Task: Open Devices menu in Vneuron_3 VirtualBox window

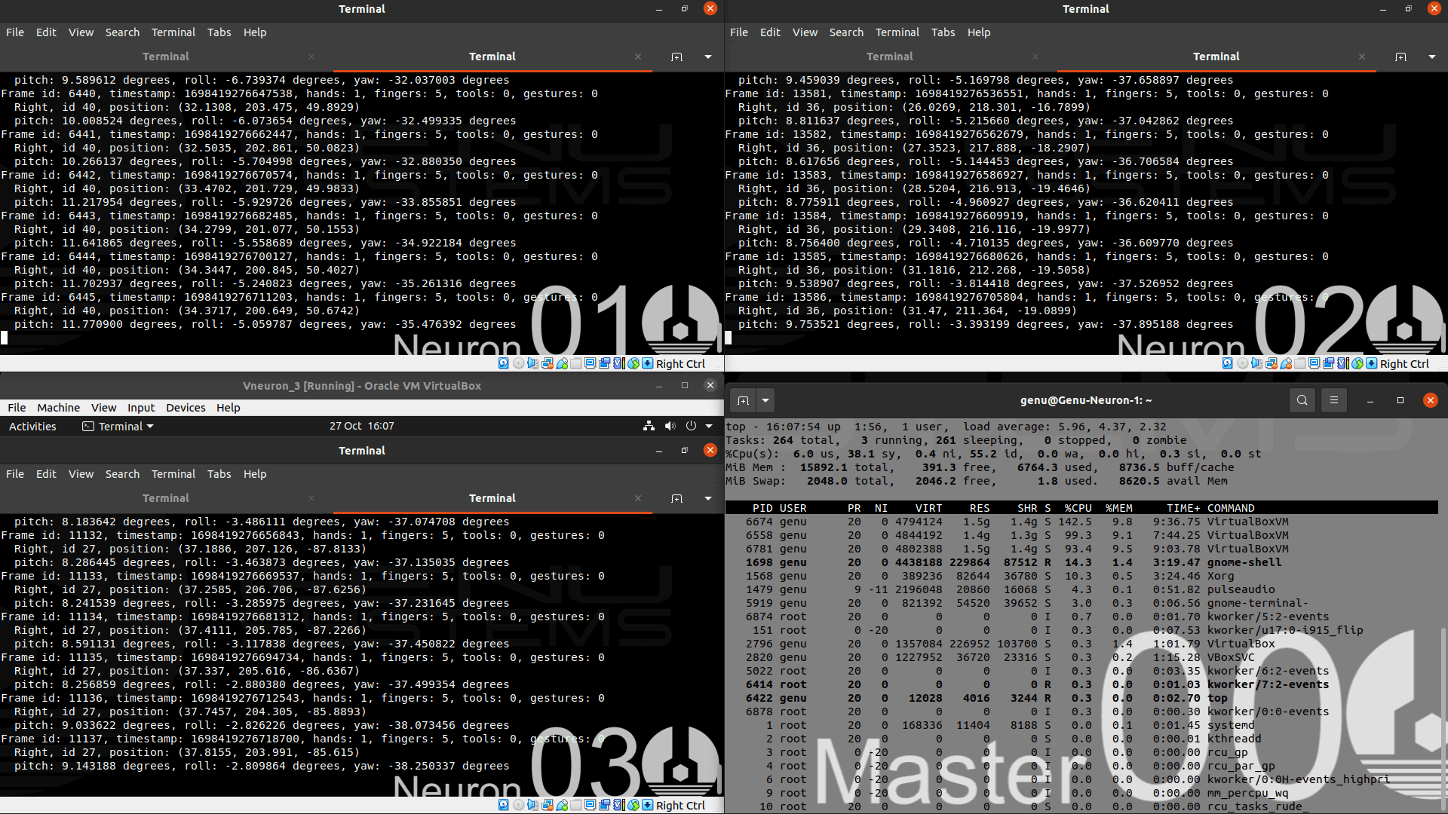Action: 186,407
